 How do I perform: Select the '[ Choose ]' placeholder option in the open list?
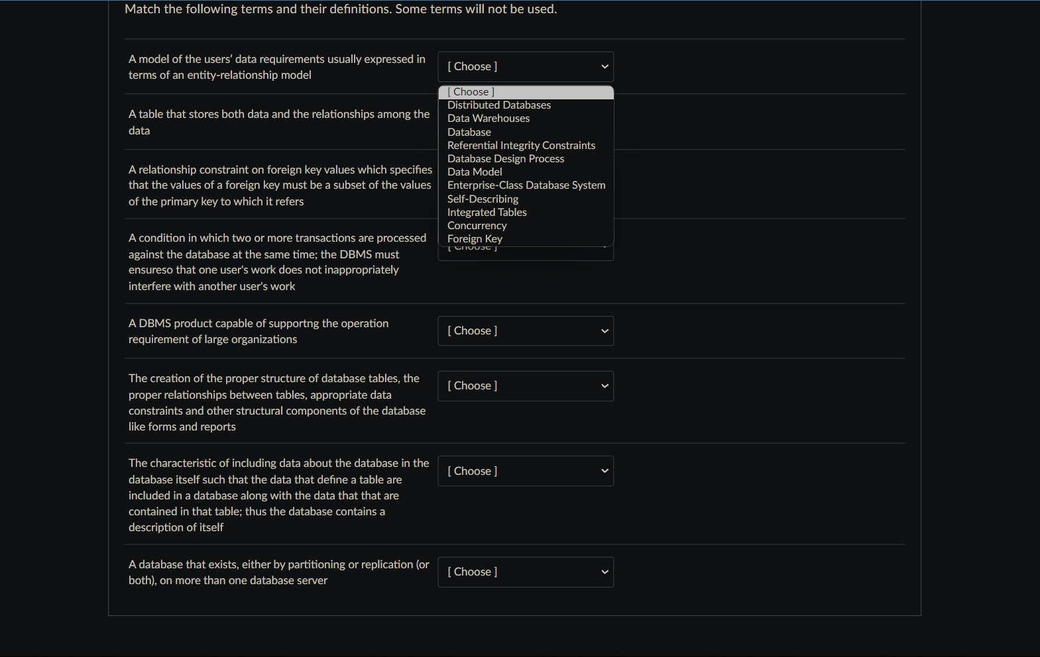coord(526,92)
